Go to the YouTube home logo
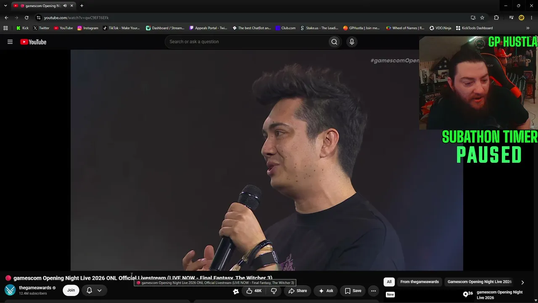538x303 pixels. coord(33,42)
